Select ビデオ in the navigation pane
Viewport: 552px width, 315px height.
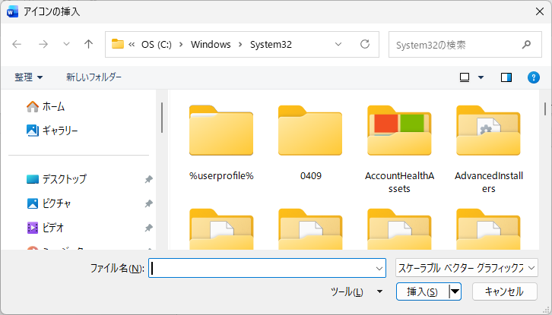(x=45, y=228)
